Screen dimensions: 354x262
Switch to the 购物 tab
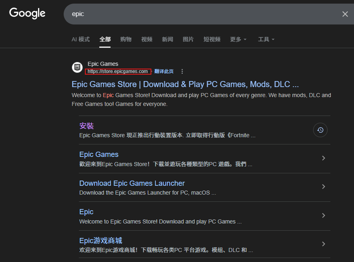(126, 39)
